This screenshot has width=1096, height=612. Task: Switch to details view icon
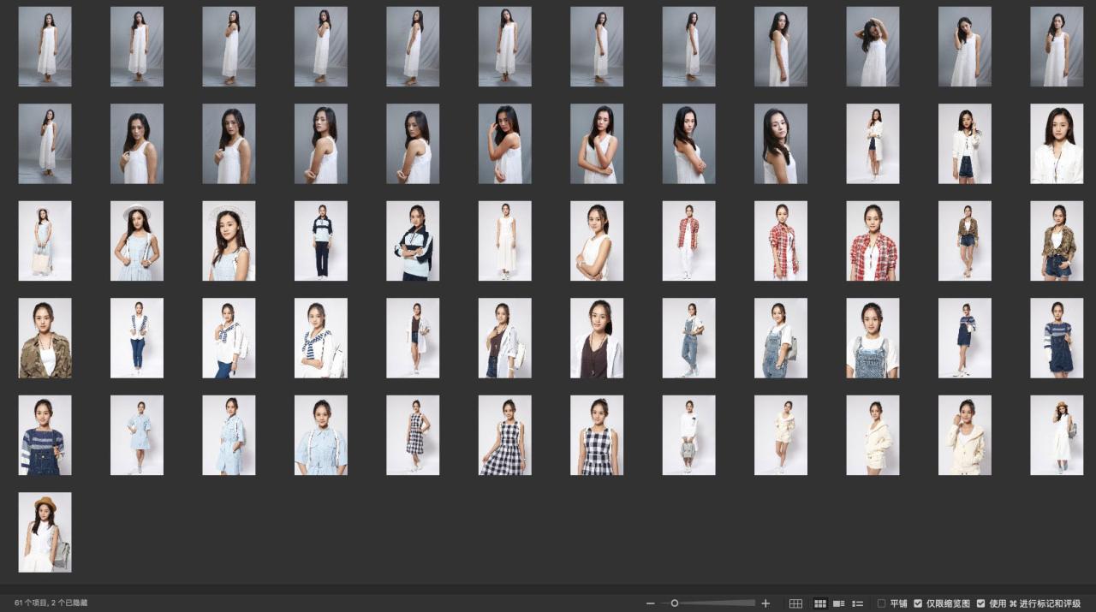839,603
